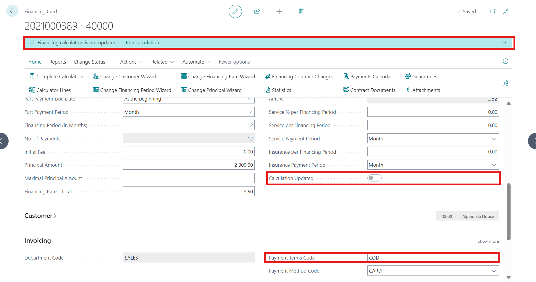The image size is (536, 282).
Task: Click Show more in Invoicing section
Action: (488, 241)
